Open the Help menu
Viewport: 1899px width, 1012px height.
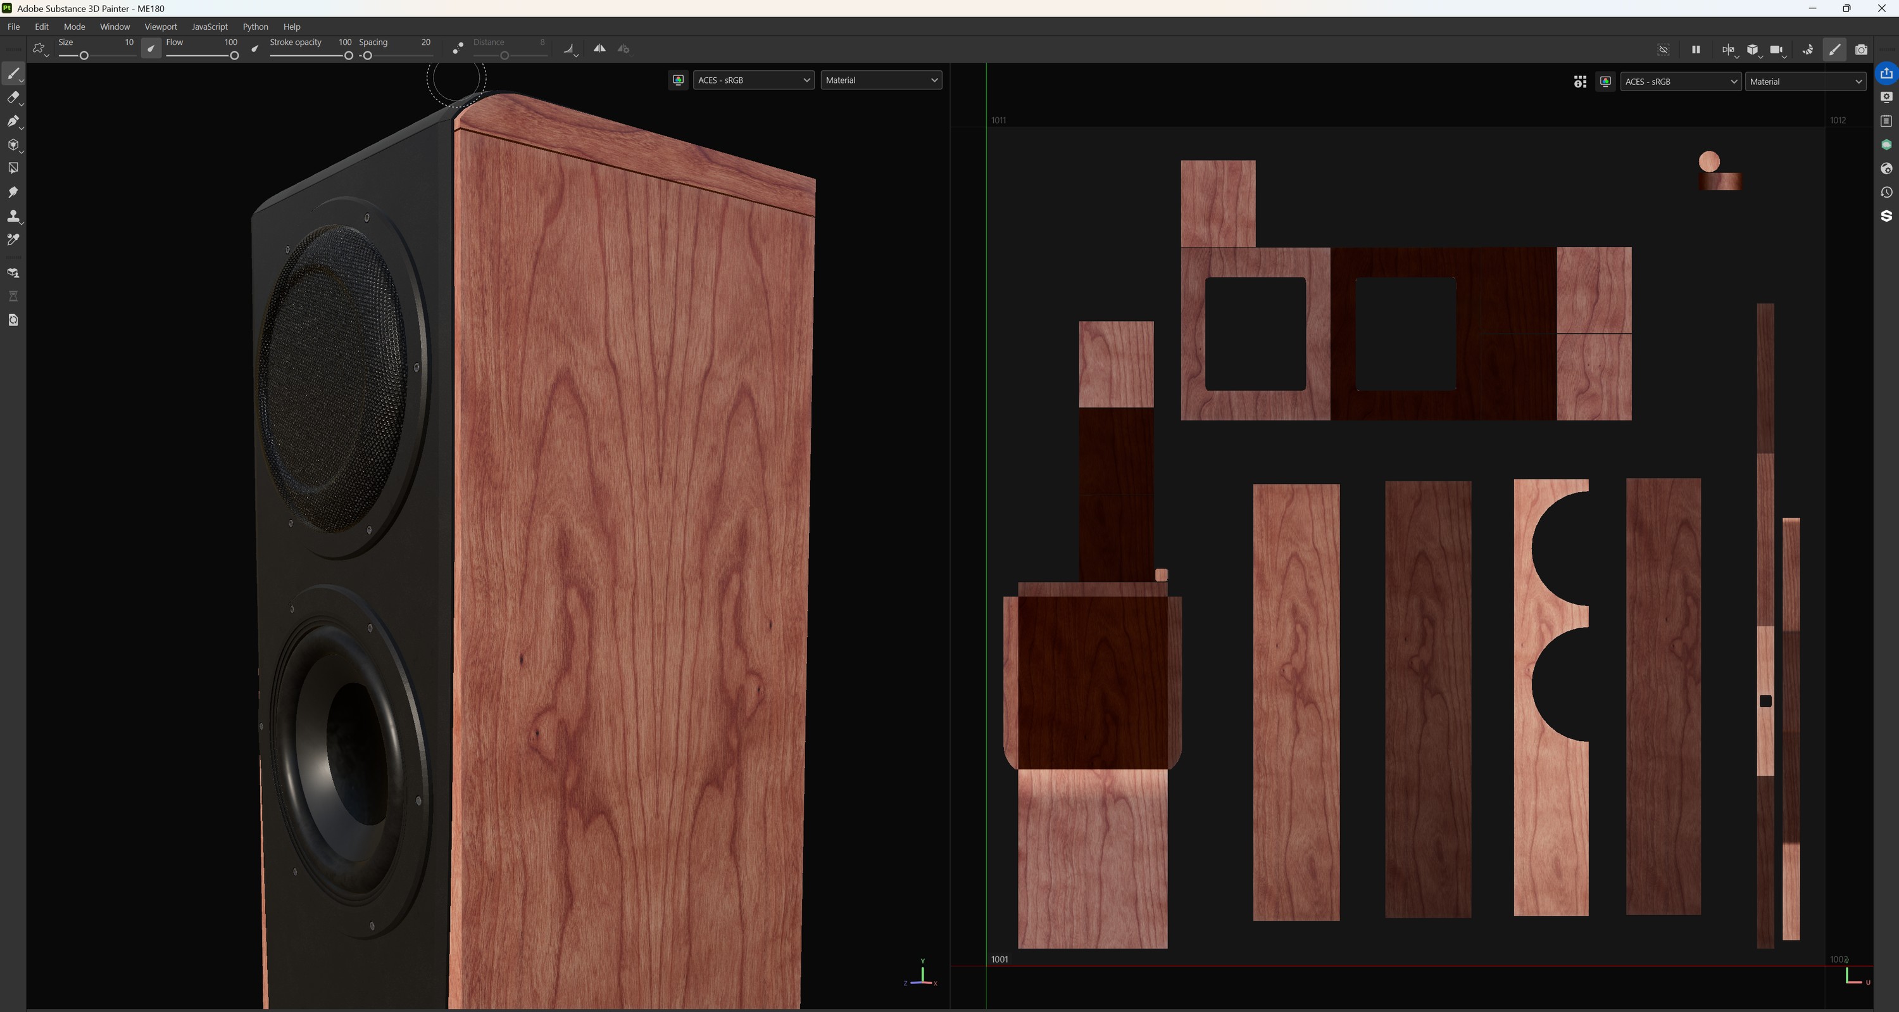click(x=292, y=27)
